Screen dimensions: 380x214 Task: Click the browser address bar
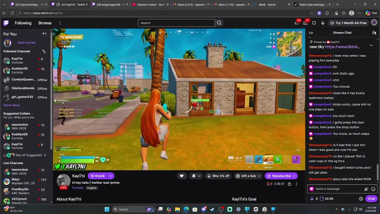coord(166,13)
